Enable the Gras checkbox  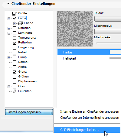[x=15, y=87]
